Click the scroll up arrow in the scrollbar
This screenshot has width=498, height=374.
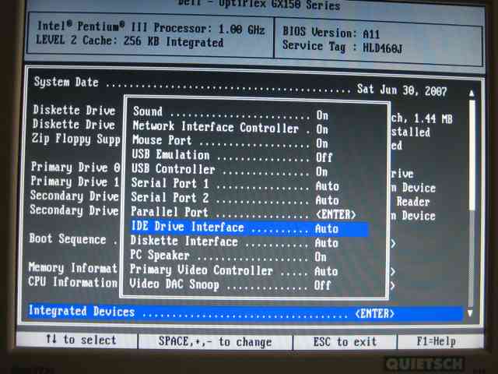pyautogui.click(x=472, y=93)
